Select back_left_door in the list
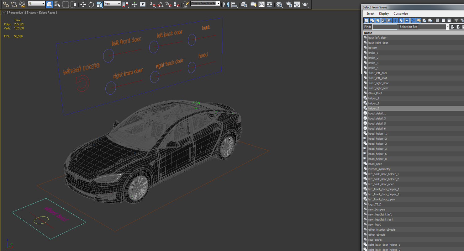This screenshot has height=251, width=464. click(x=414, y=38)
